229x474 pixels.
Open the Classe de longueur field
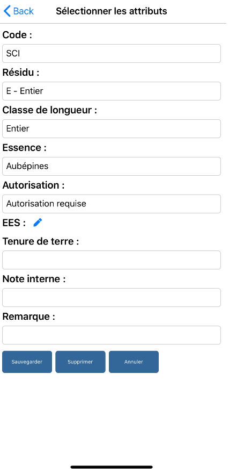click(112, 129)
